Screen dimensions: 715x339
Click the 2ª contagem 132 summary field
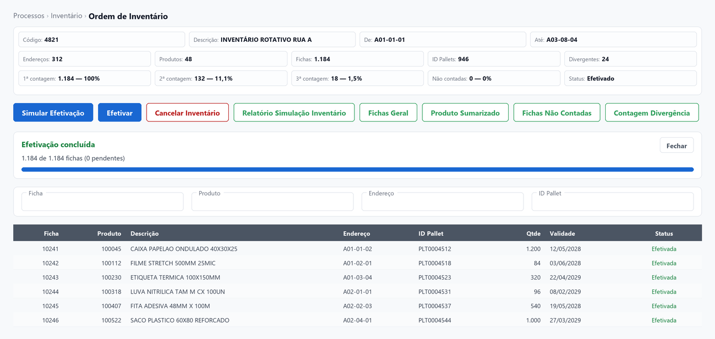pos(221,78)
